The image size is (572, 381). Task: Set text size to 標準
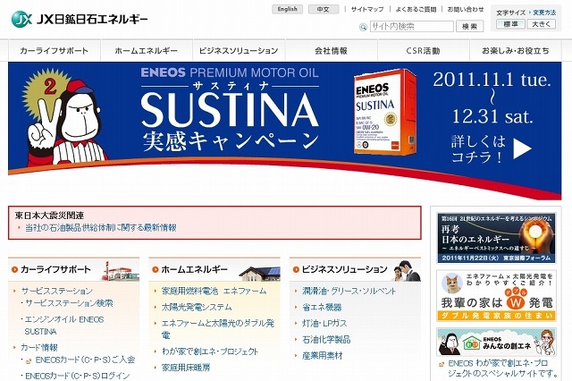[510, 24]
